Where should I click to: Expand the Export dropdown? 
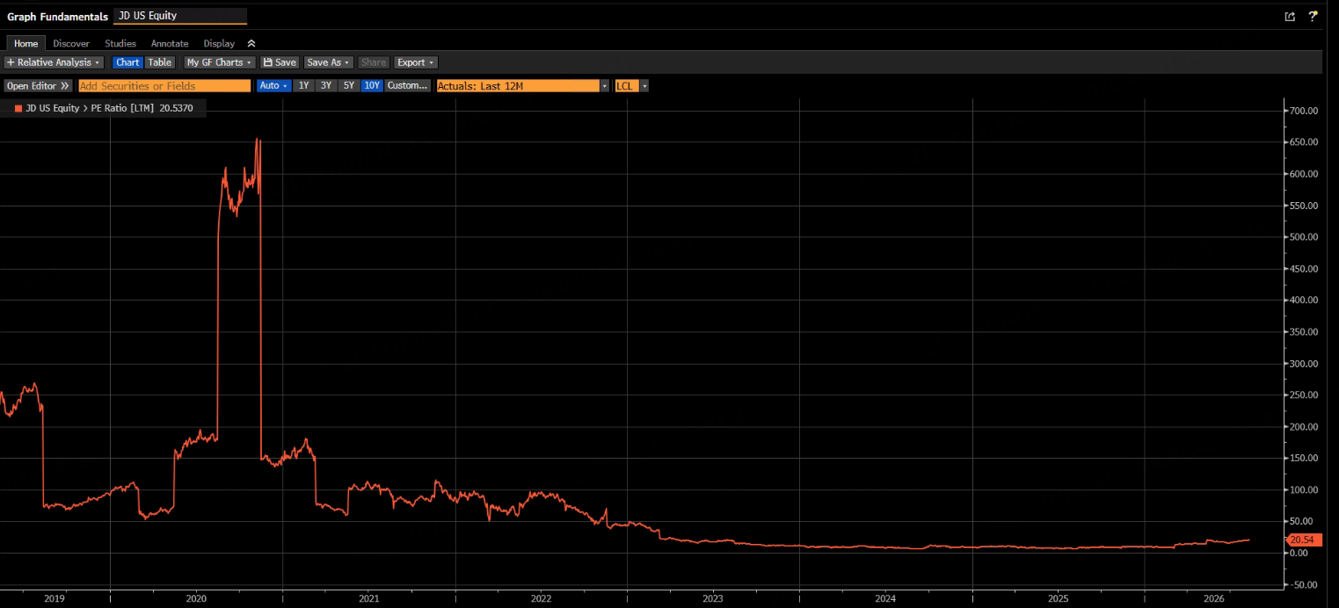pyautogui.click(x=416, y=62)
